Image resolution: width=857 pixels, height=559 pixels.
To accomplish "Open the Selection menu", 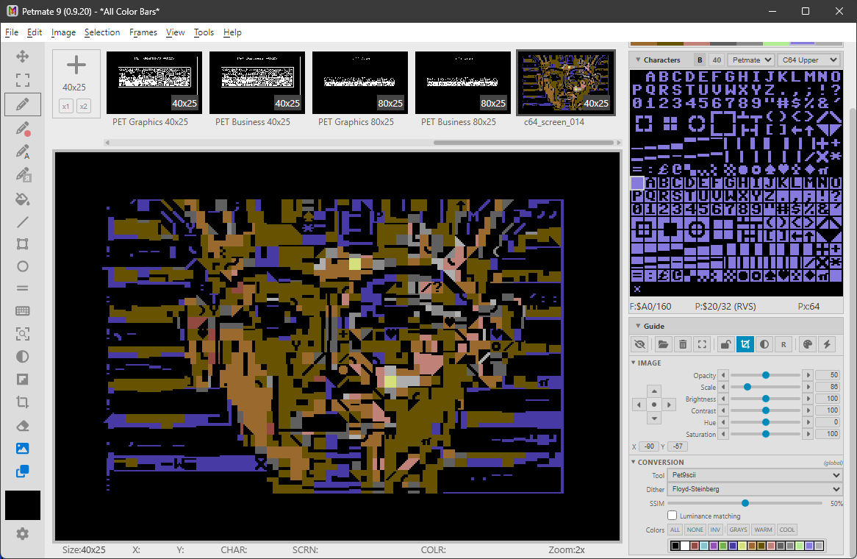I will pos(102,32).
